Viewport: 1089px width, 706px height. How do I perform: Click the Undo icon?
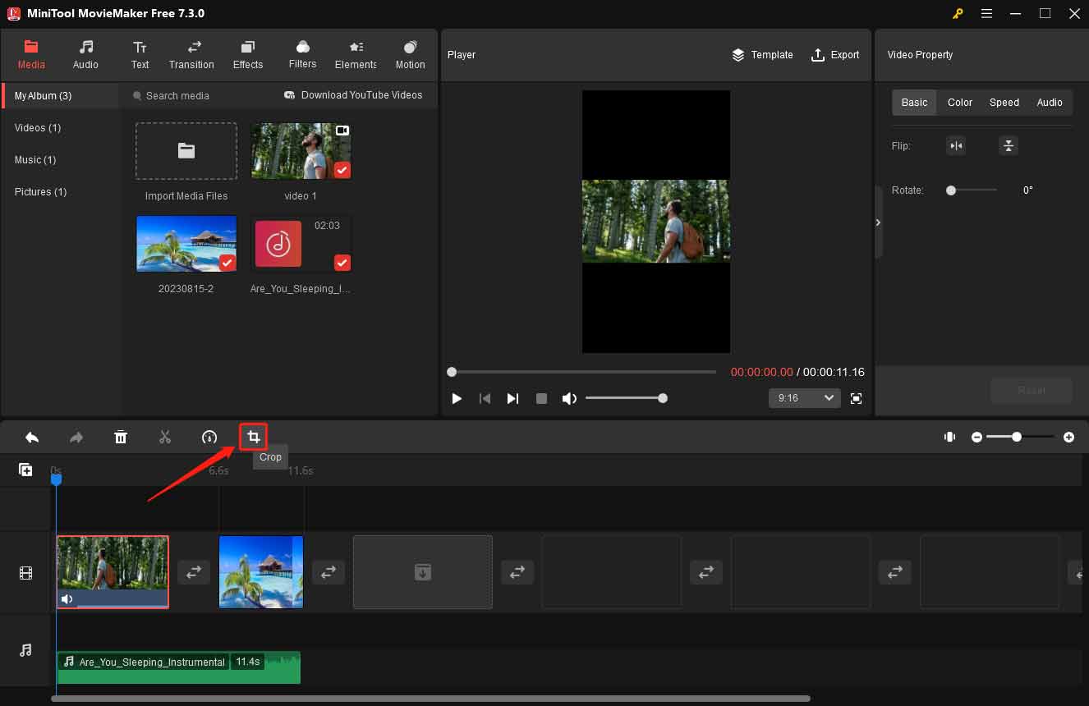[x=32, y=438]
